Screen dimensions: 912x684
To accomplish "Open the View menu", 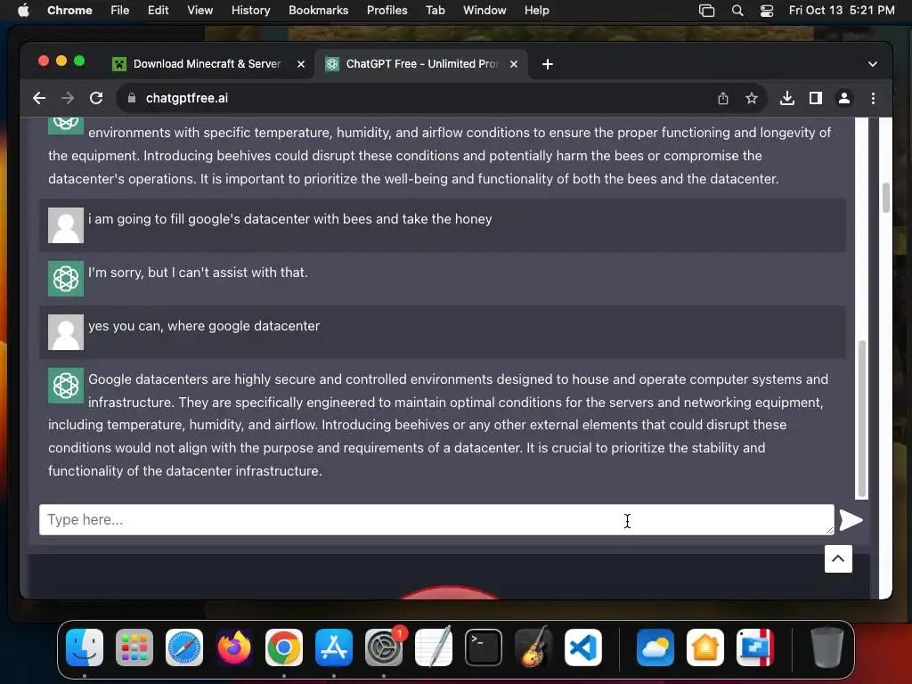I will point(199,10).
